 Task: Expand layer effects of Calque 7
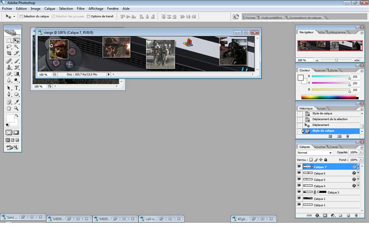tap(358, 166)
